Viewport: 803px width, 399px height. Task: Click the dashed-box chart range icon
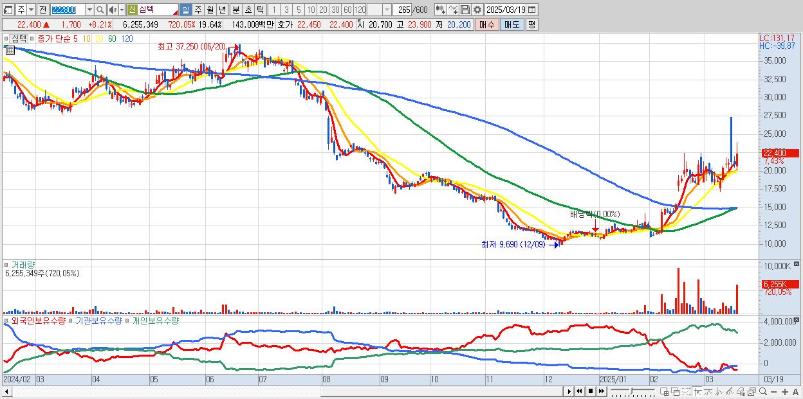[686, 391]
